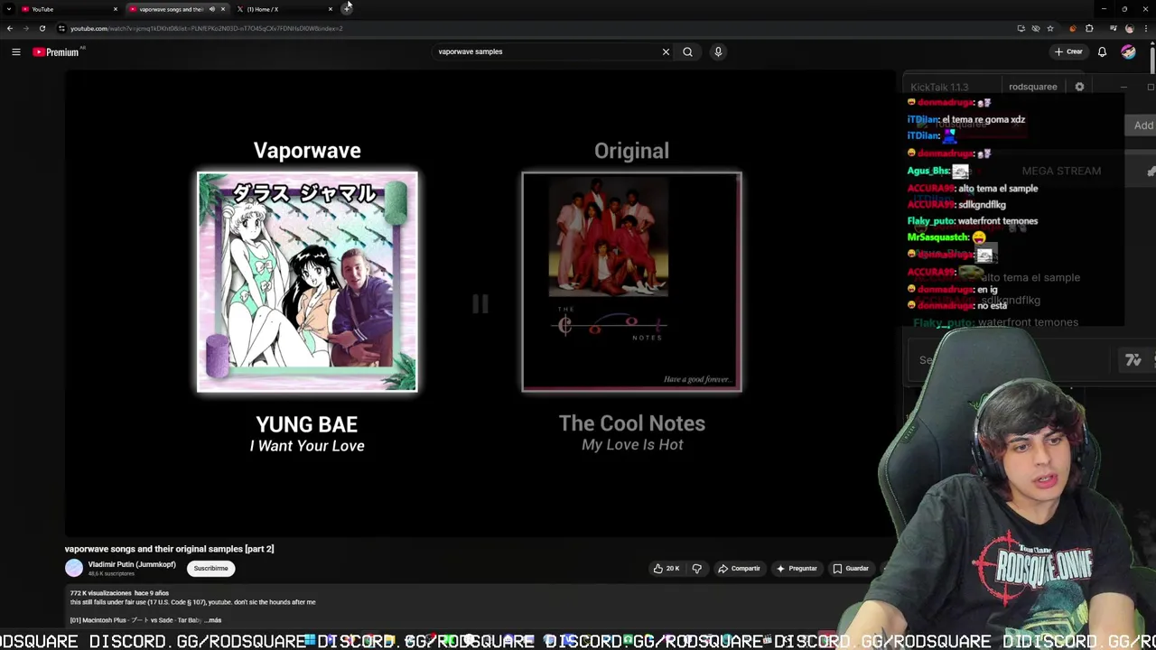Bookmark this page with the star

[1049, 28]
